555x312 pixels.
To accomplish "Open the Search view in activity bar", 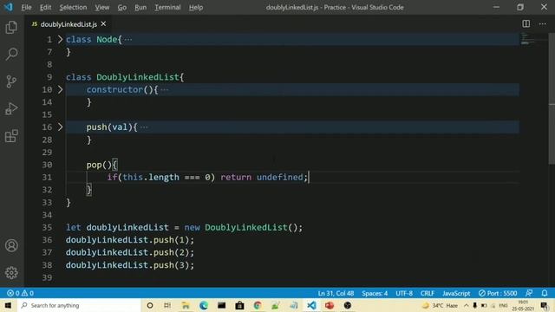I will pos(11,54).
